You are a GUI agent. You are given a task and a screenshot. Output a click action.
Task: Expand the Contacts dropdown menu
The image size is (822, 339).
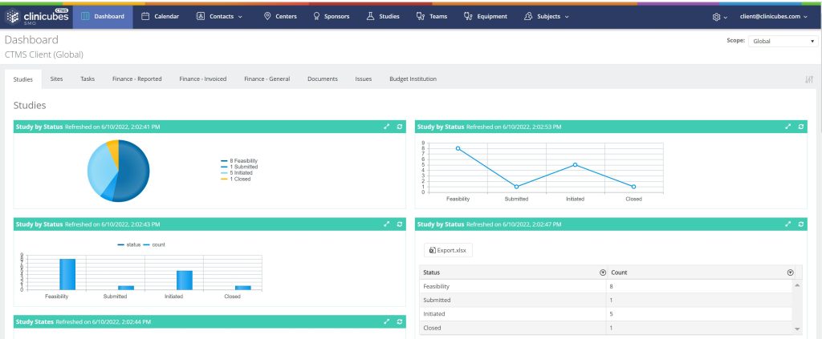click(219, 16)
